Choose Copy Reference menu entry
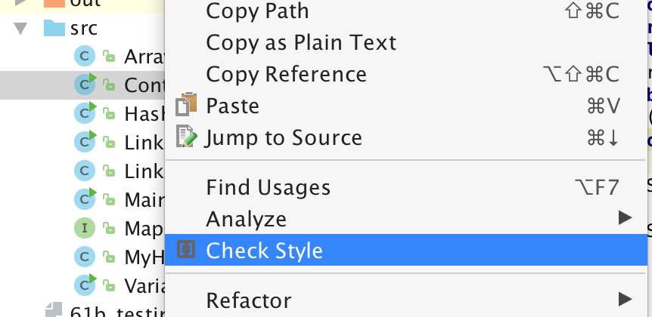The image size is (652, 317). pyautogui.click(x=286, y=74)
